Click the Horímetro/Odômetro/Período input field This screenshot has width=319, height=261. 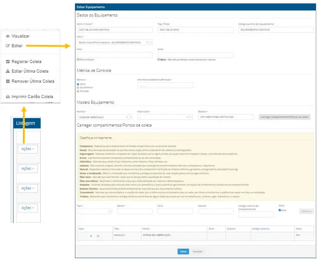[165, 85]
